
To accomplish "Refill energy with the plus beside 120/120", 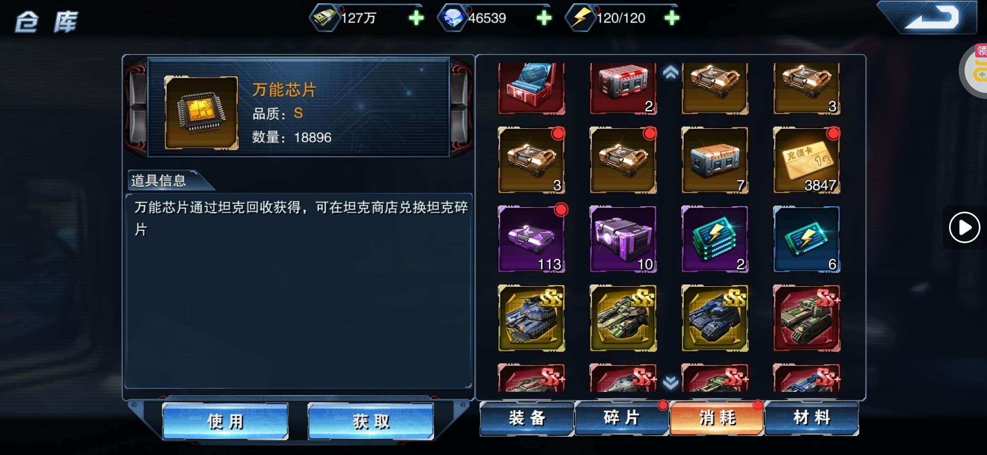I will click(672, 18).
